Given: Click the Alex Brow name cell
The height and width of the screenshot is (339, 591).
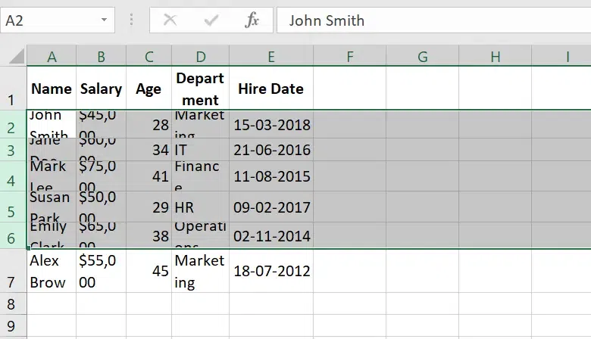Looking at the screenshot, I should tap(51, 271).
